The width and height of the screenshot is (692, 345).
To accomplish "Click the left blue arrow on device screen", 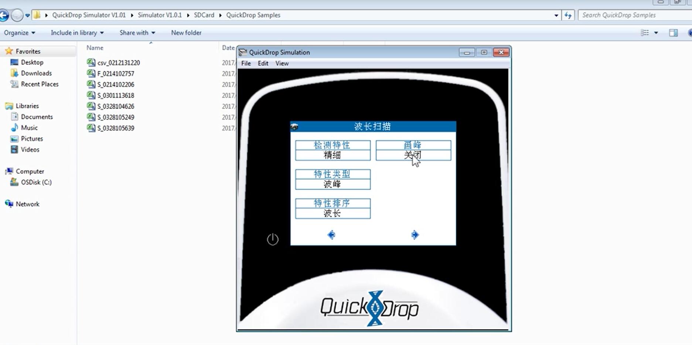I will (331, 235).
